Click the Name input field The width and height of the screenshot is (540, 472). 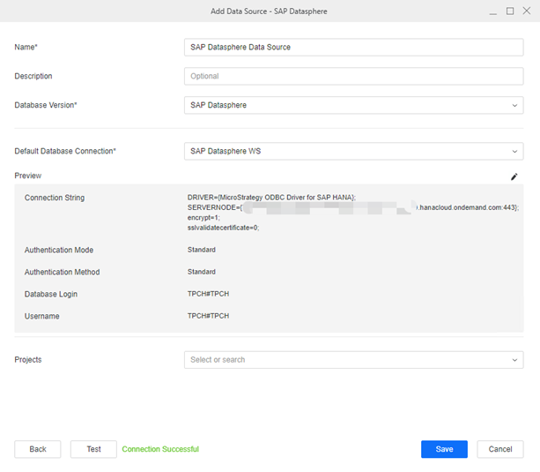(352, 48)
